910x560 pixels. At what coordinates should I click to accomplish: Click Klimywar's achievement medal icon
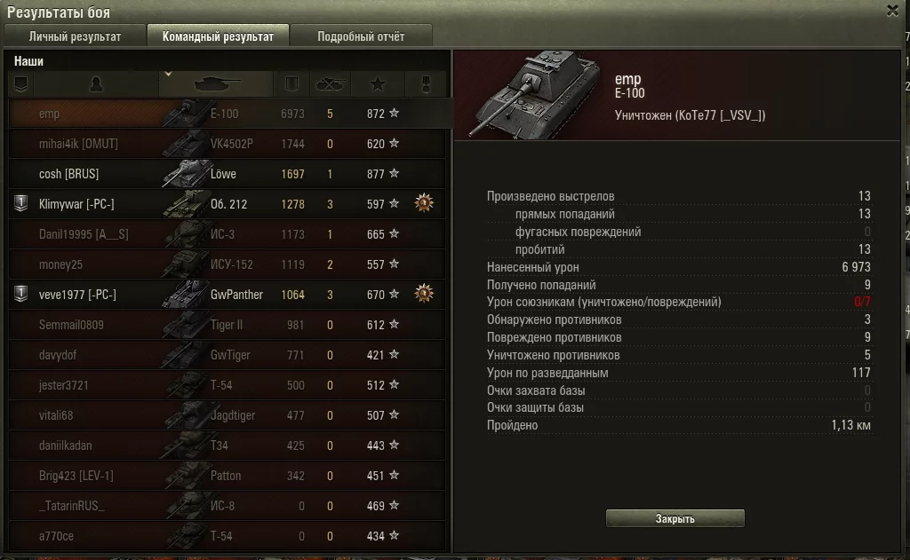click(x=424, y=203)
